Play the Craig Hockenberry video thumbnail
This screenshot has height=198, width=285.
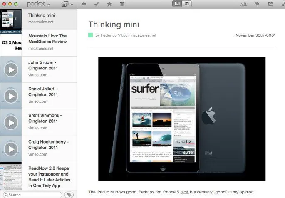coord(11,149)
